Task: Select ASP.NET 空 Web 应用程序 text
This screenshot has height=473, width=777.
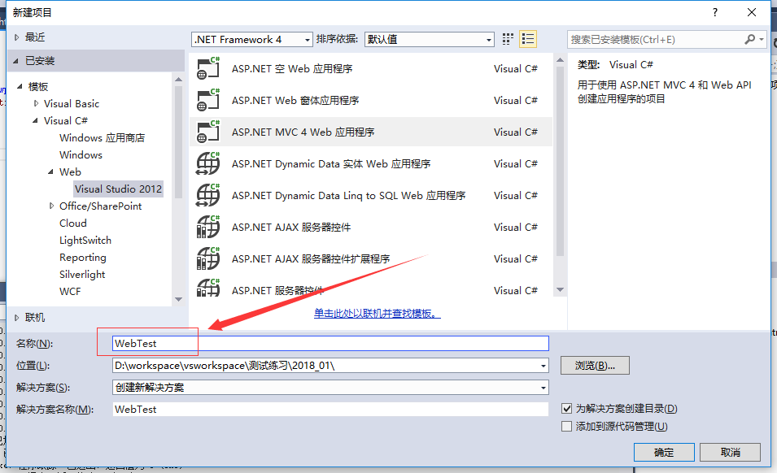Action: 292,69
